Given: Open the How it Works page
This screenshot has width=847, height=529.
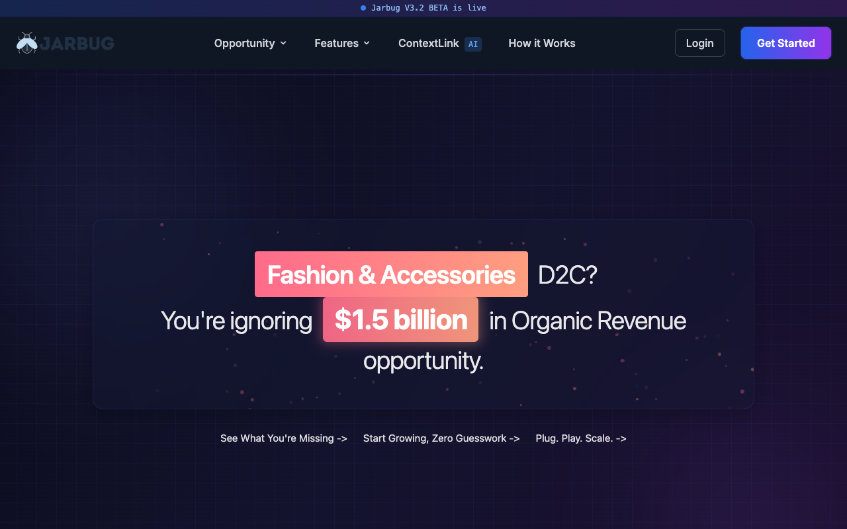Looking at the screenshot, I should [x=542, y=43].
